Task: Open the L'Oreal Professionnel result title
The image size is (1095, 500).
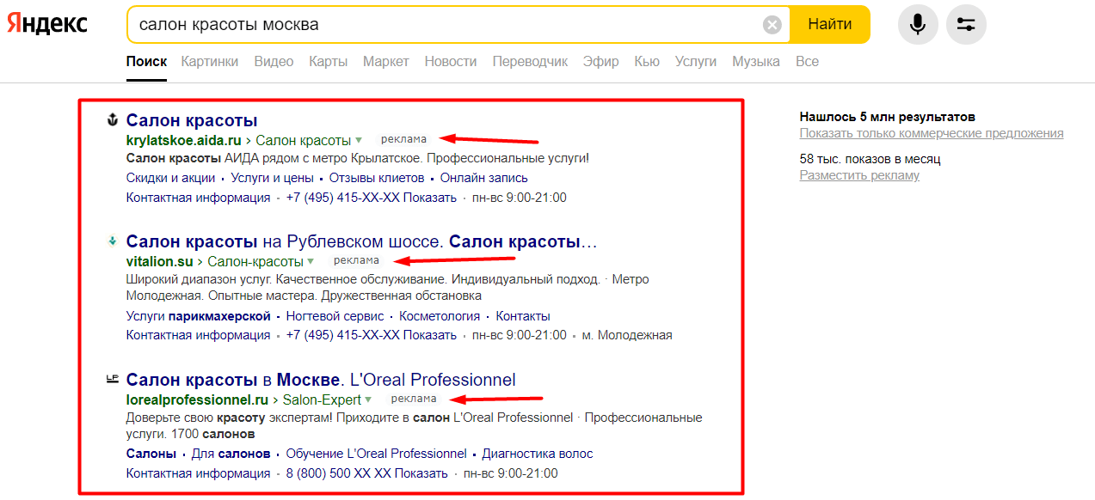Action: tap(321, 379)
